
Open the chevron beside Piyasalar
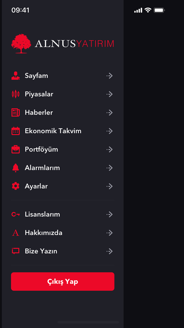coord(110,94)
